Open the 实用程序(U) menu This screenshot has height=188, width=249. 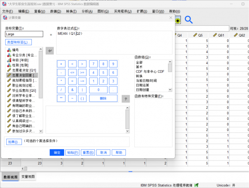(x=123, y=11)
